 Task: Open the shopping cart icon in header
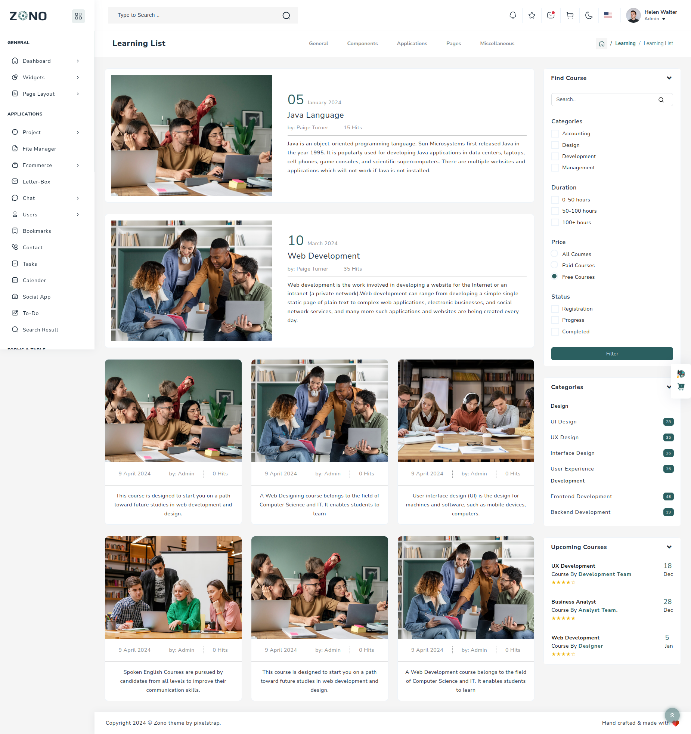tap(570, 15)
